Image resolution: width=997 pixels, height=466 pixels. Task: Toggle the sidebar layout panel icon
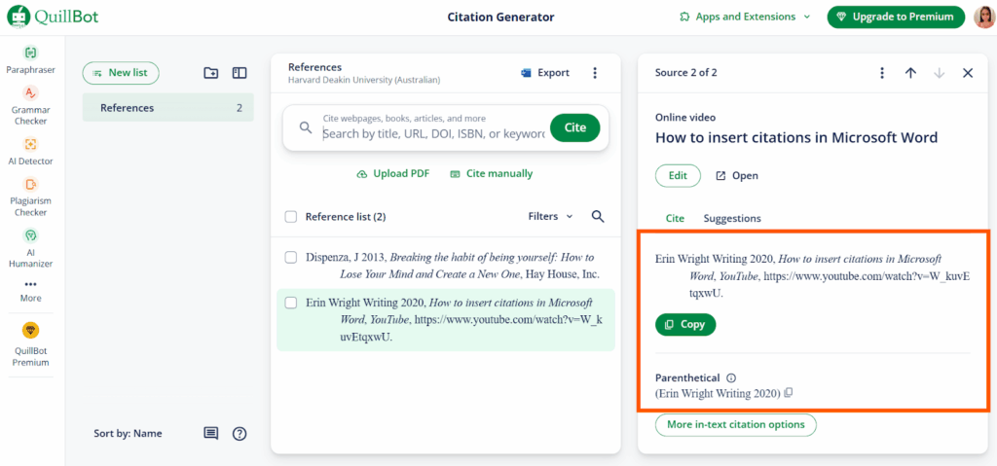pyautogui.click(x=240, y=73)
